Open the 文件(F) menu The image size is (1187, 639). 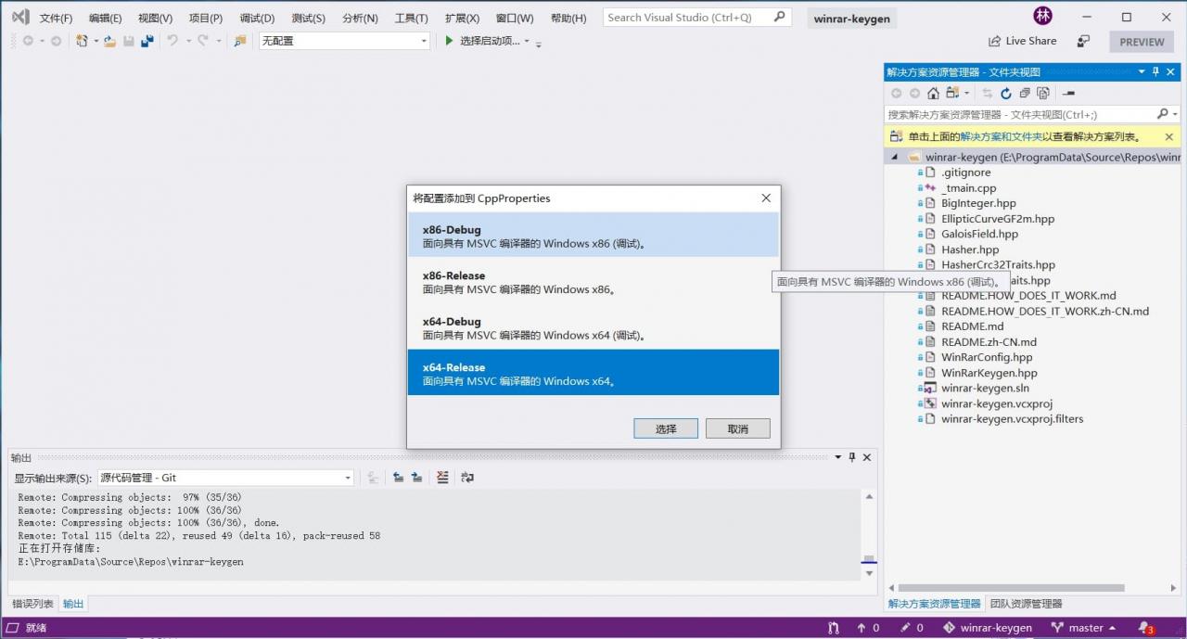pyautogui.click(x=56, y=18)
